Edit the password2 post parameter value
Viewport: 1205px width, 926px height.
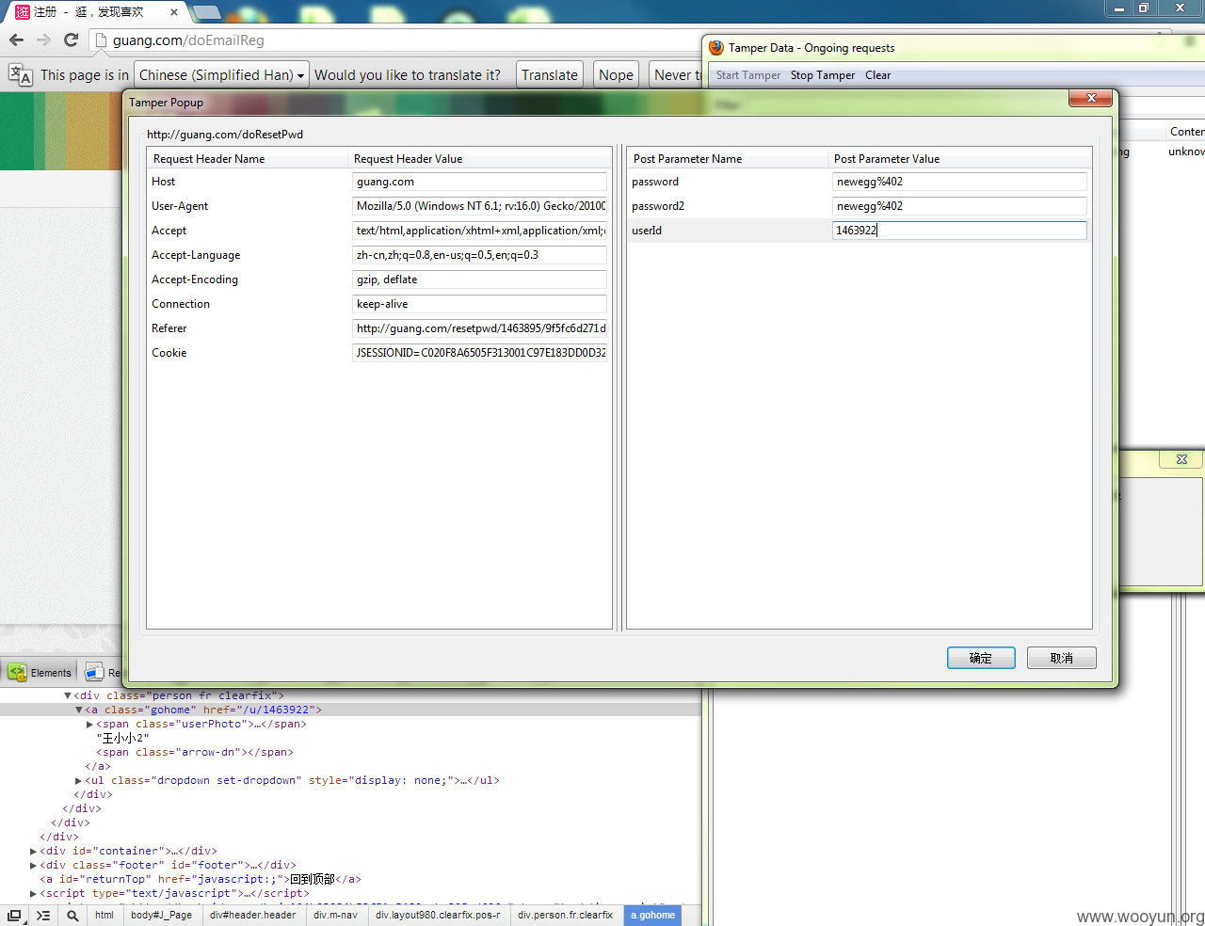pyautogui.click(x=959, y=206)
